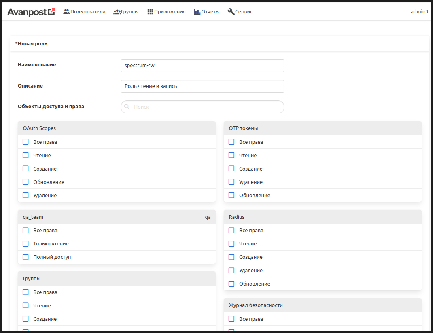
Task: Click the Наименование input field
Action: 202,66
